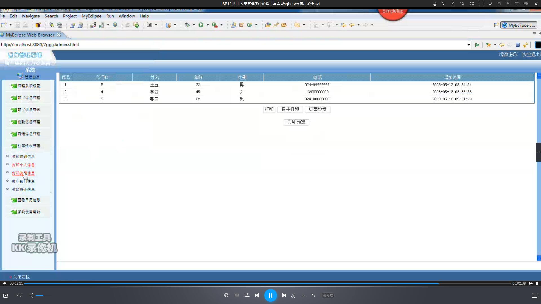Open the Edit menu
The width and height of the screenshot is (541, 304).
[13, 16]
